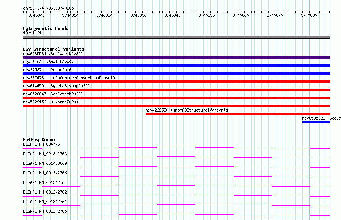Open transcript label DLGAP1|NM_001242762
Viewport: 341px width, 220px height.
click(45, 192)
